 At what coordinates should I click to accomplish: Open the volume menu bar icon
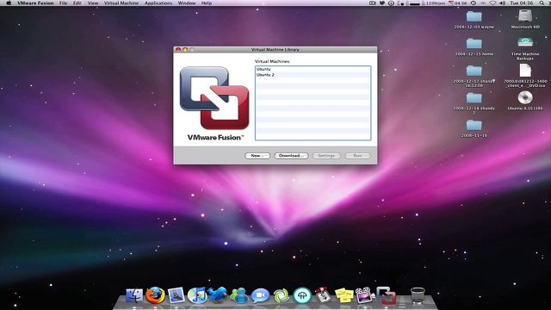(x=503, y=3)
